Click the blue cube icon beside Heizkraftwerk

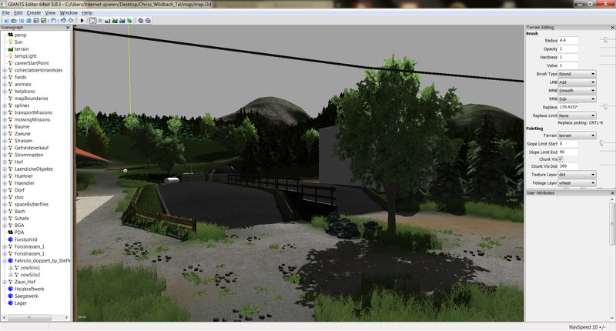pos(11,289)
